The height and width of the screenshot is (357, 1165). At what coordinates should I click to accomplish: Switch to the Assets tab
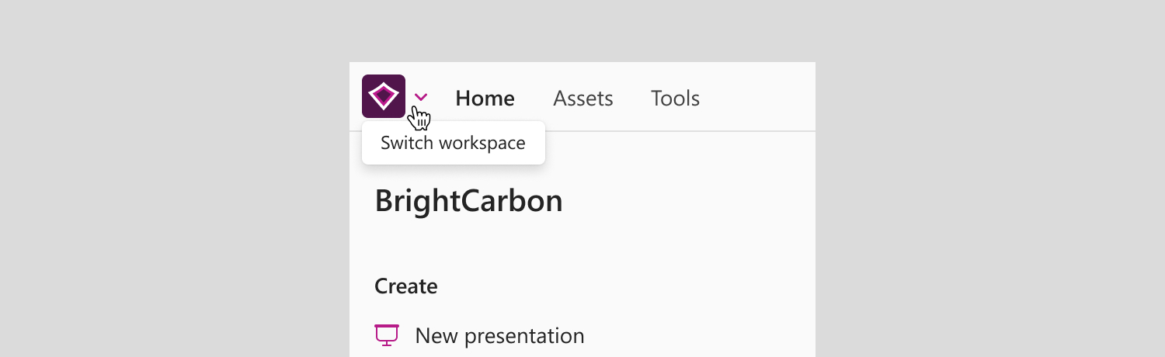(x=583, y=99)
